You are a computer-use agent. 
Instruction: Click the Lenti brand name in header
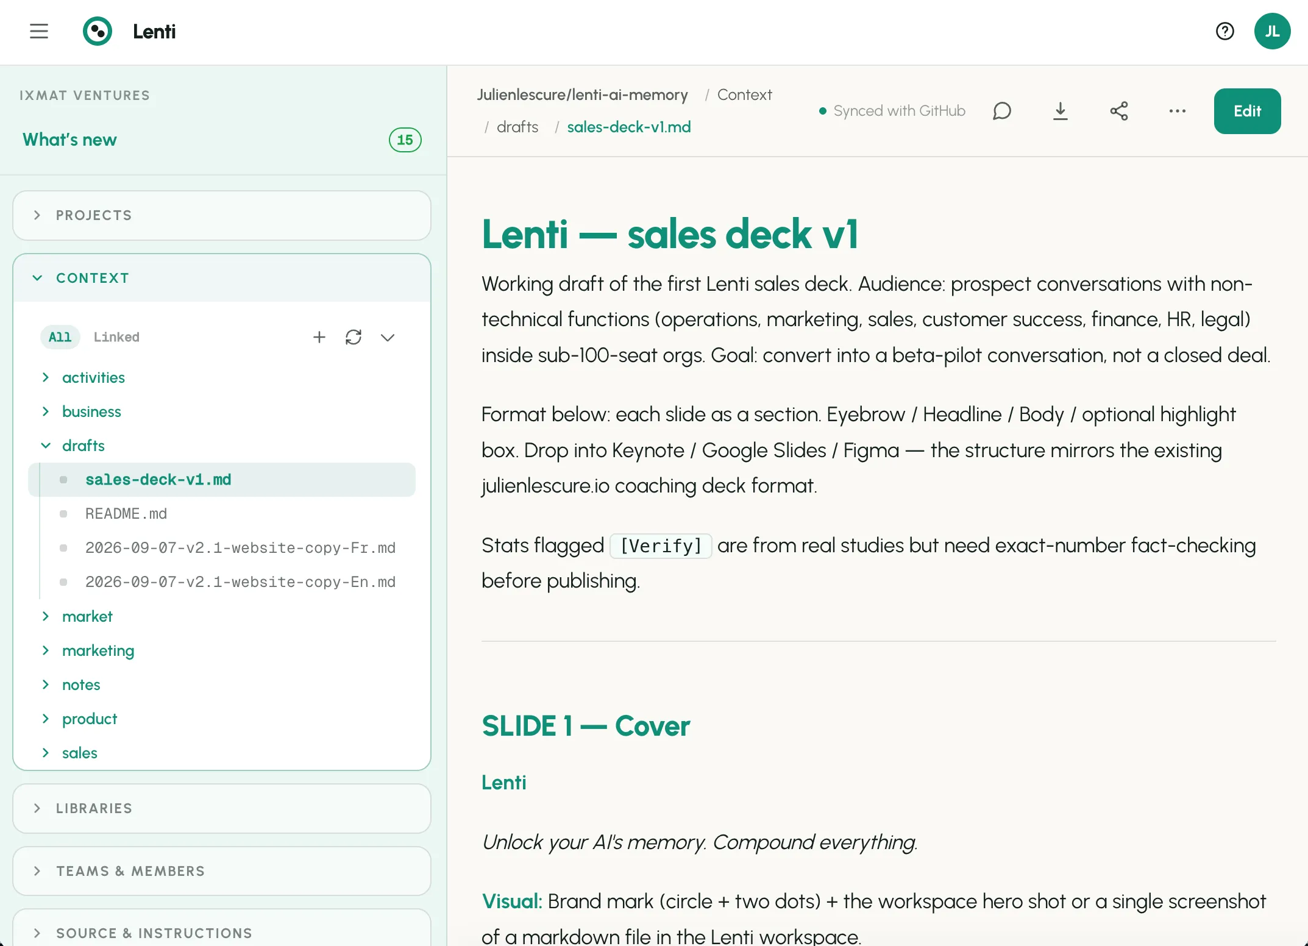pyautogui.click(x=154, y=31)
